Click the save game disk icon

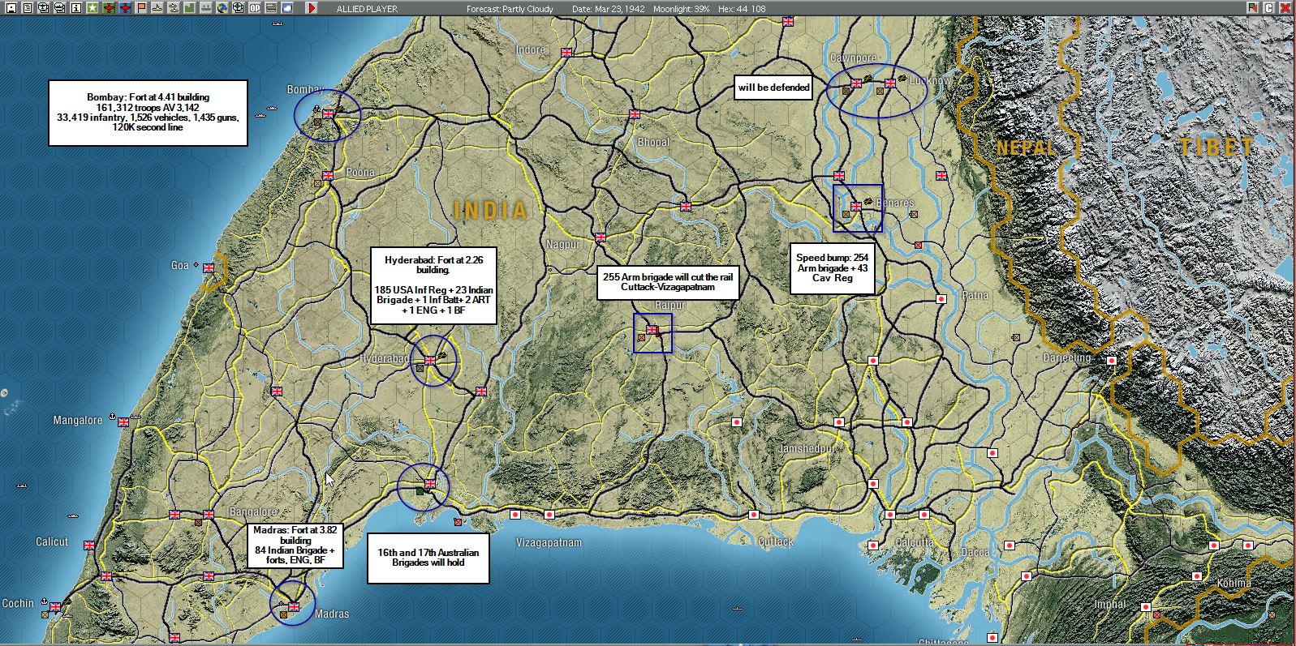pyautogui.click(x=11, y=8)
